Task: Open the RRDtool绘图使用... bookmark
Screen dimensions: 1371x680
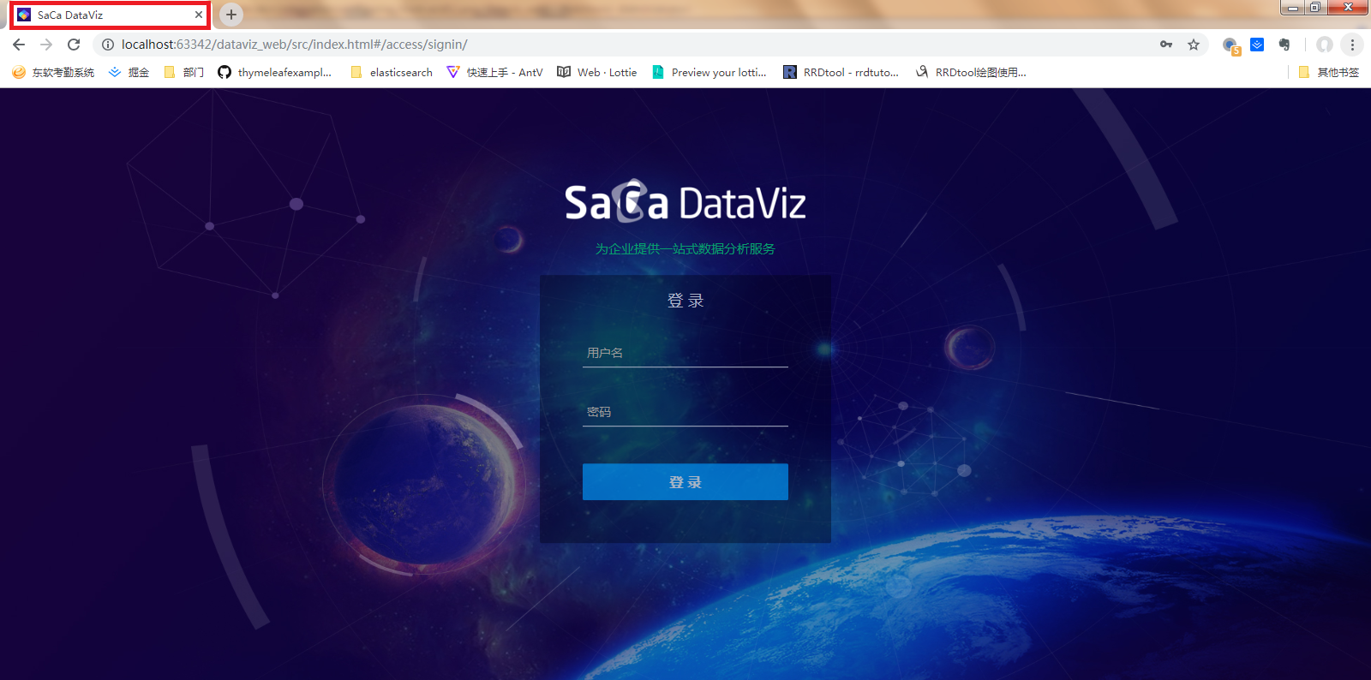Action: coord(970,73)
